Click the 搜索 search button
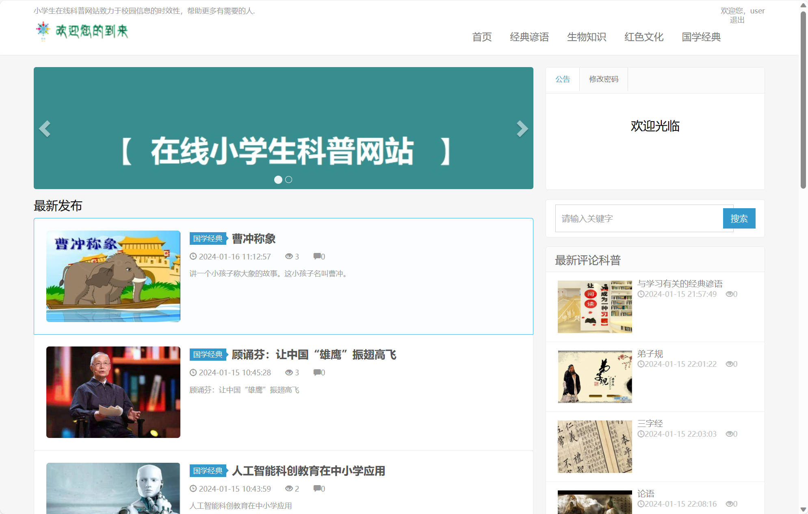Screen dimensions: 808x514 point(739,218)
